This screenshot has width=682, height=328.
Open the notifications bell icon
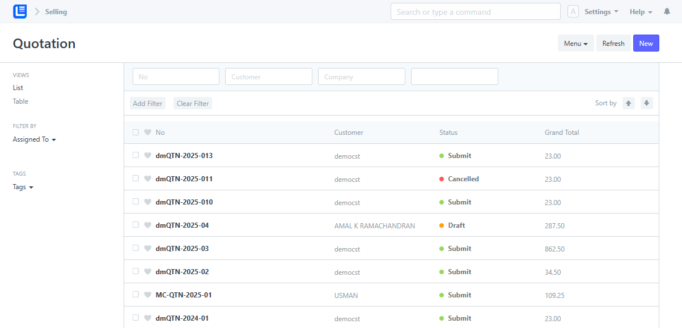[667, 12]
